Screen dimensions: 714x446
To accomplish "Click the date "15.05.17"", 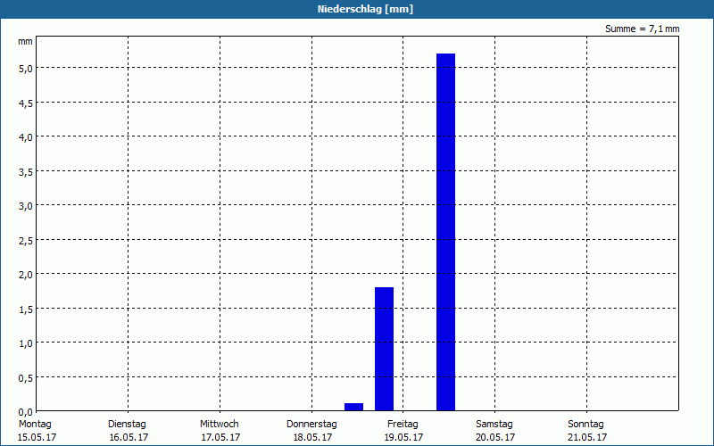I will 37,437.
